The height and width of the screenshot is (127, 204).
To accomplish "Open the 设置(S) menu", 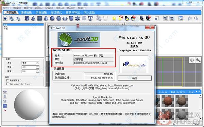I will pyautogui.click(x=49, y=8).
